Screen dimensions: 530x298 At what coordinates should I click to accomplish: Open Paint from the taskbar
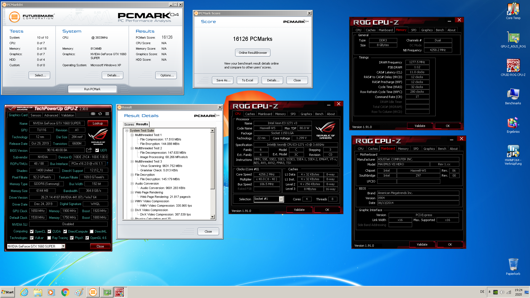[x=79, y=292]
